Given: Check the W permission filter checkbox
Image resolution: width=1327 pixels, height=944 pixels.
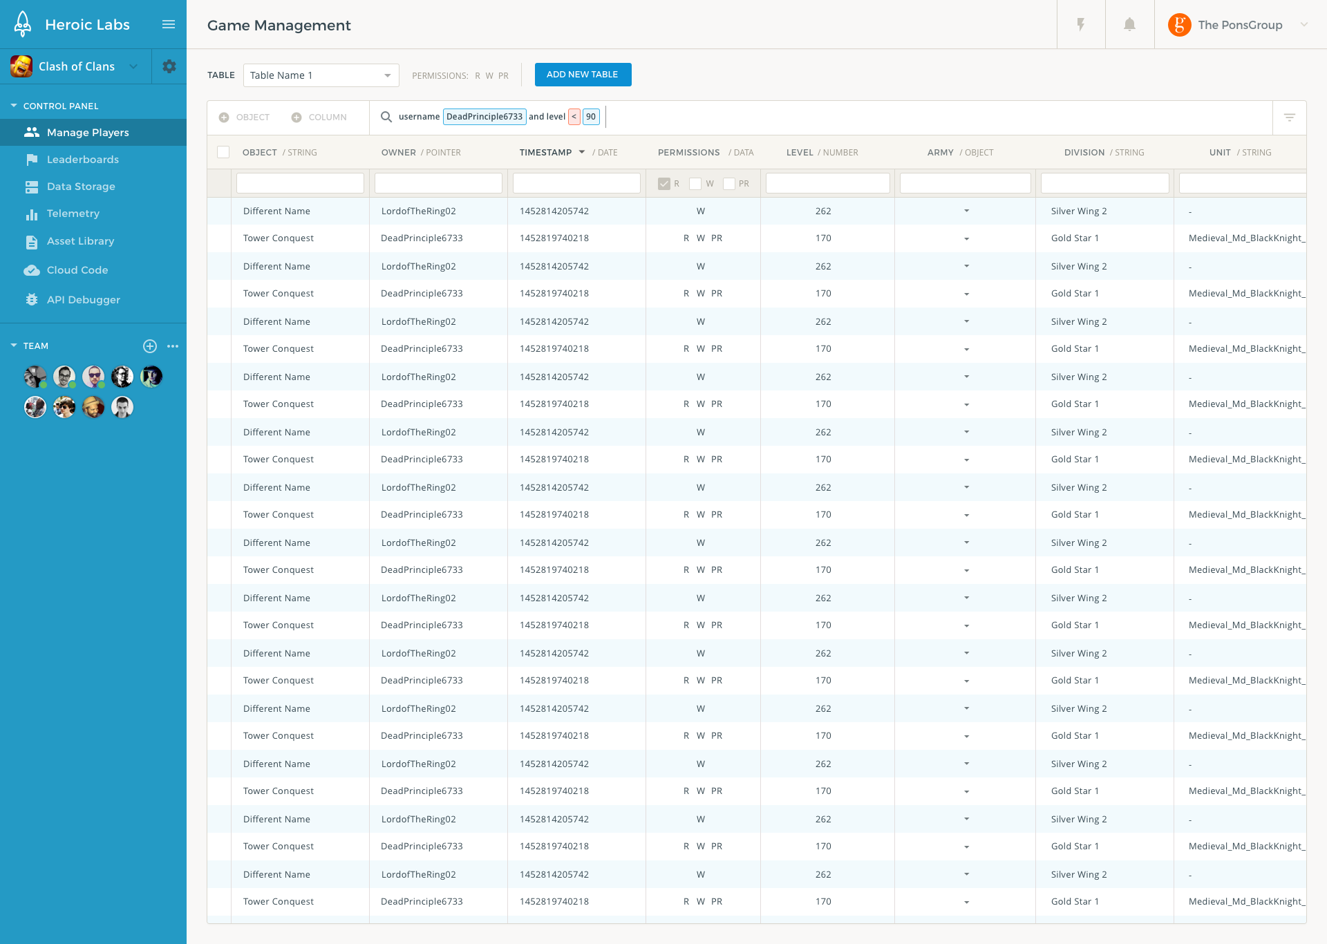Looking at the screenshot, I should [x=696, y=184].
